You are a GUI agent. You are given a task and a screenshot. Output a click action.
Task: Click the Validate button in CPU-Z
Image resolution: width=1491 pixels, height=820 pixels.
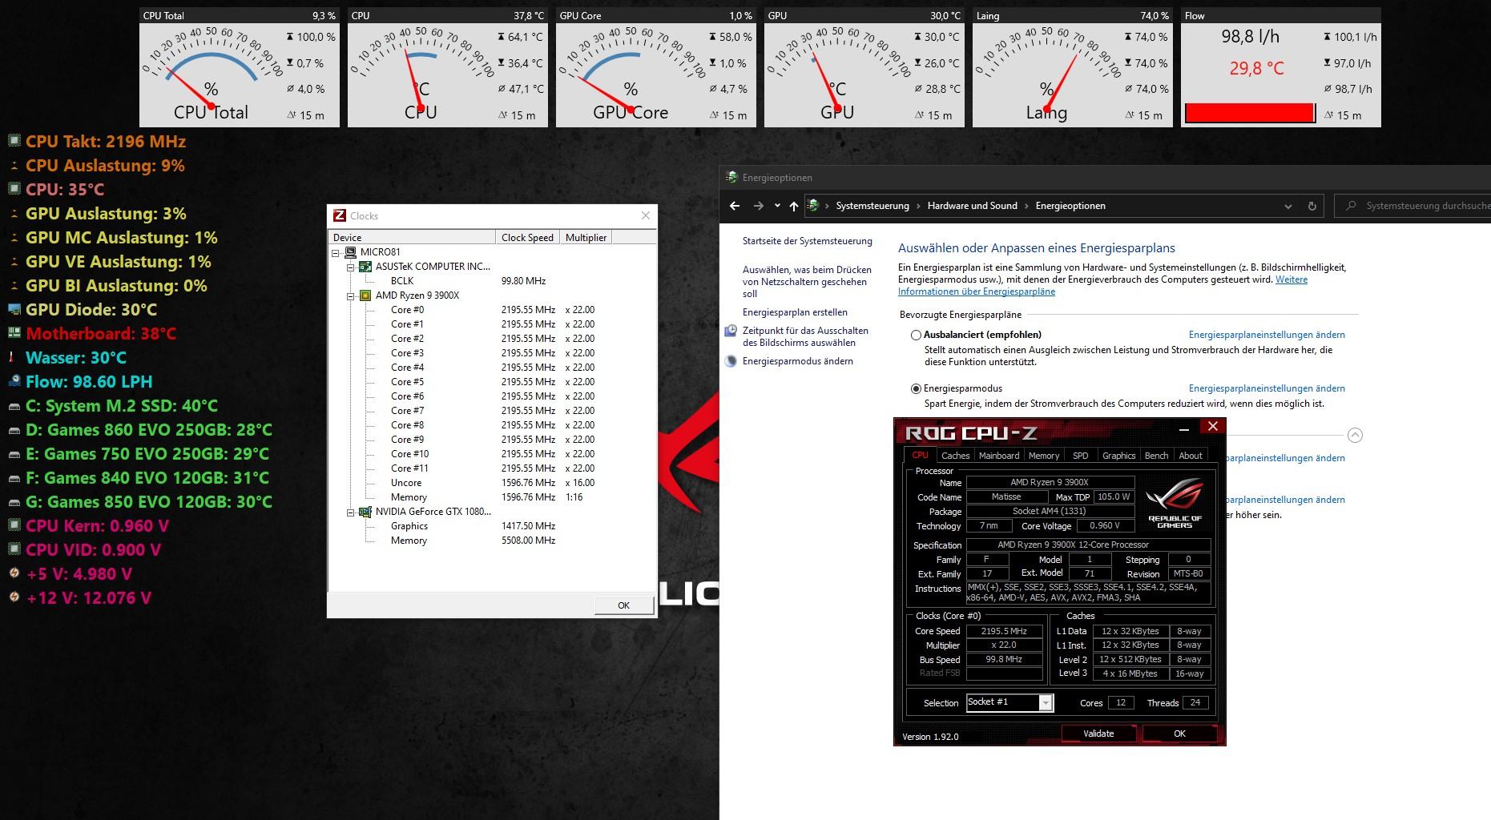point(1098,734)
